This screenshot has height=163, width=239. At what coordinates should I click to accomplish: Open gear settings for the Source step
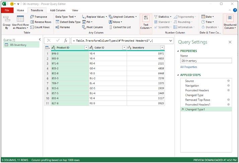pyautogui.click(x=228, y=81)
